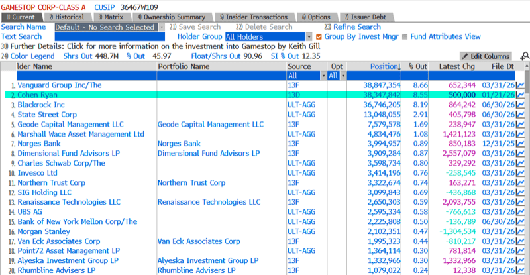The height and width of the screenshot is (275, 530).
Task: Open chart icon for Renaissance Technologies row
Action: coord(521,202)
